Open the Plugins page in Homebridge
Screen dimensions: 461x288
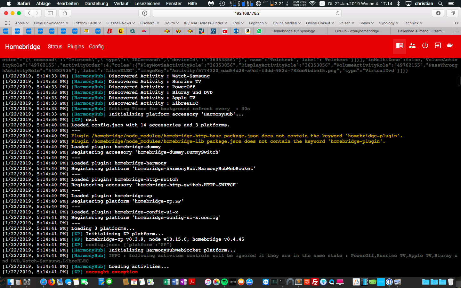click(x=76, y=47)
